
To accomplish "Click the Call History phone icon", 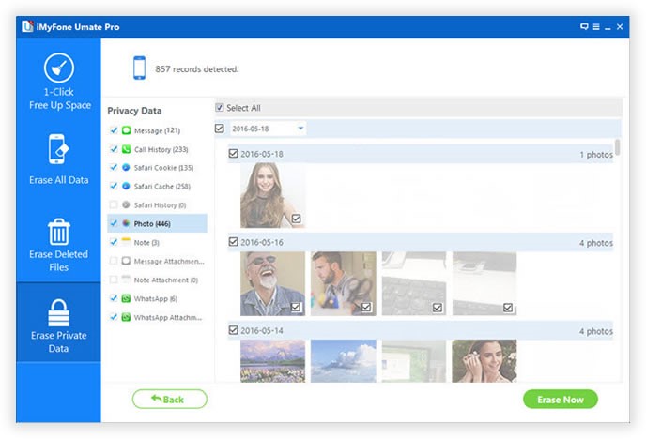I will coord(126,149).
